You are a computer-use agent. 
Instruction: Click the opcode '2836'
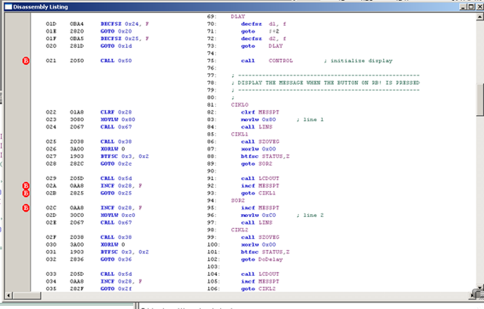click(x=77, y=259)
